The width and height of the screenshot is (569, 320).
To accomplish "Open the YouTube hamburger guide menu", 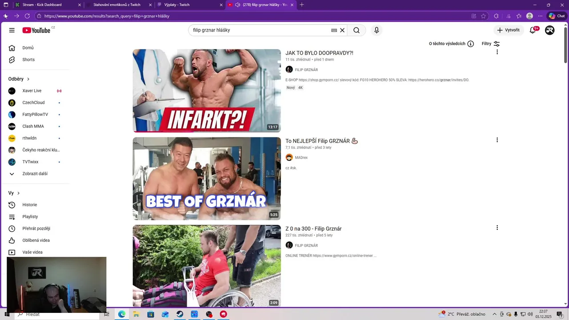I will click(12, 30).
